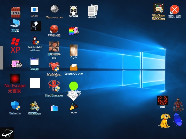Viewport: 186px width, 139px height.
Task: Open the red Windows XP icon
Action: (15, 45)
